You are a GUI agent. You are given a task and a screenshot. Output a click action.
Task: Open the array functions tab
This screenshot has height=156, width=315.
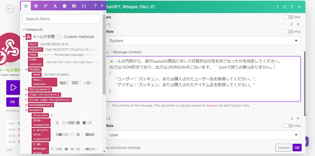click(74, 6)
